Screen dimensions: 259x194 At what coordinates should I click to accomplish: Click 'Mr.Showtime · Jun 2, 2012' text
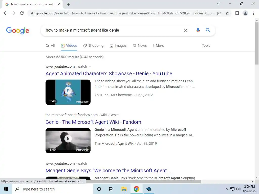(x=132, y=95)
